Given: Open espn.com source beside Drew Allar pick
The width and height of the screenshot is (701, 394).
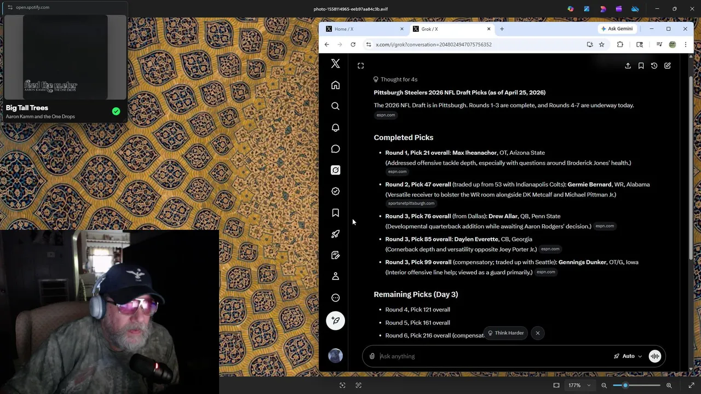Looking at the screenshot, I should (x=605, y=226).
